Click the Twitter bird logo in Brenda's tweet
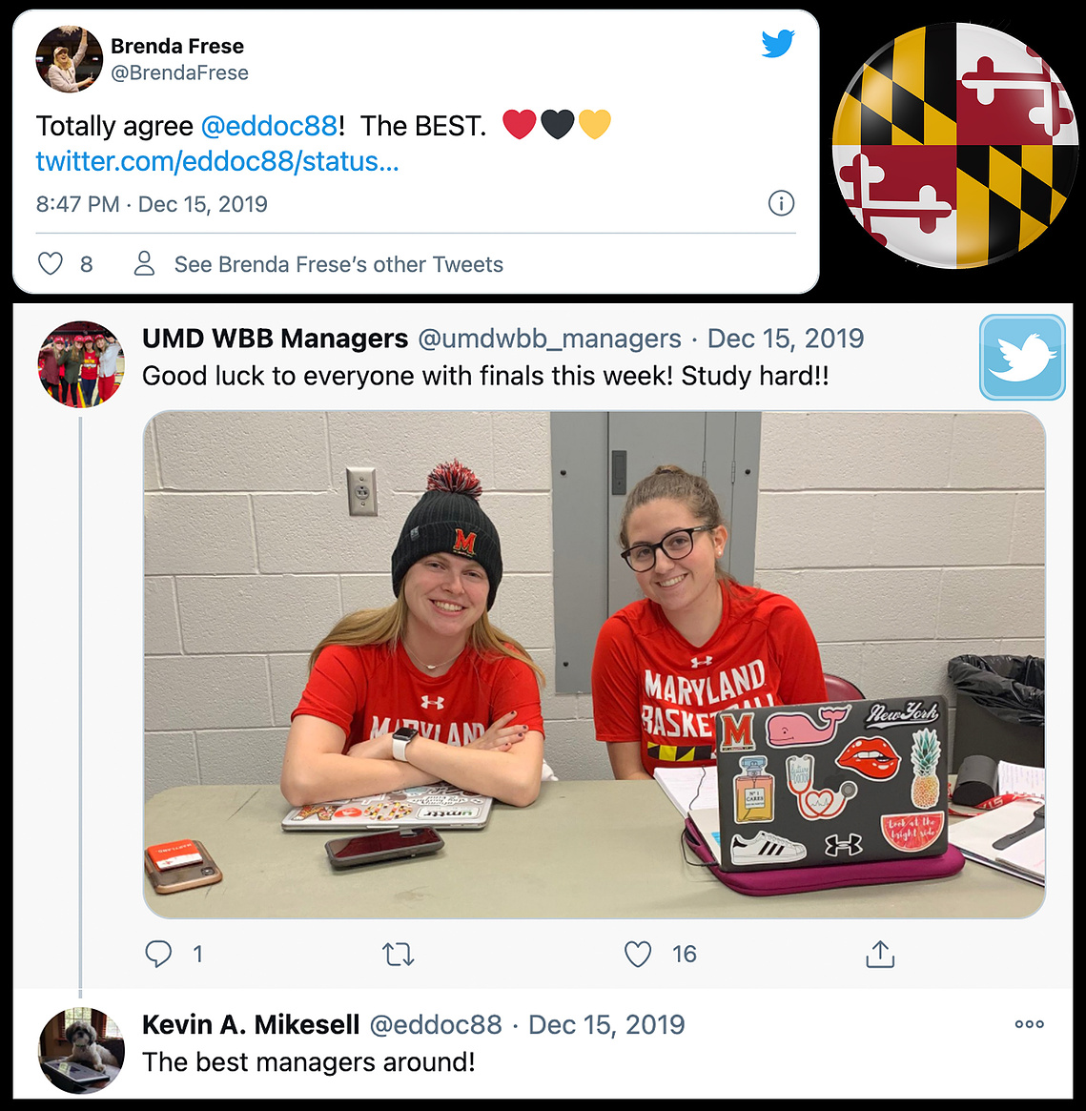 778,44
